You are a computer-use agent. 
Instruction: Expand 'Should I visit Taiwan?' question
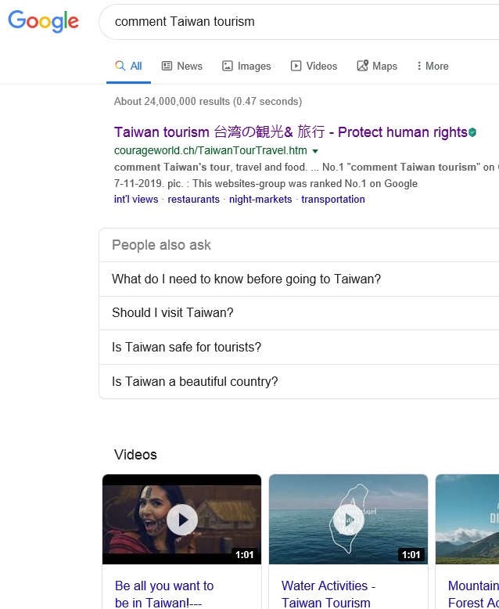point(173,313)
